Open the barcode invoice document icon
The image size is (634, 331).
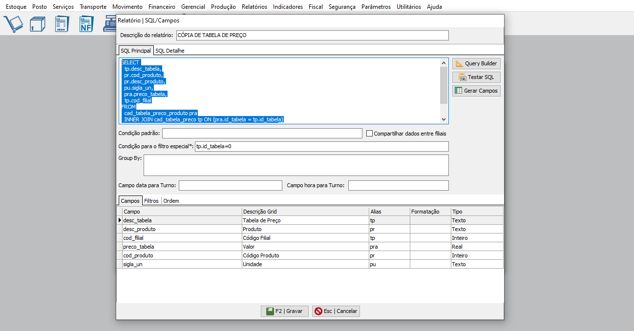pyautogui.click(x=62, y=24)
